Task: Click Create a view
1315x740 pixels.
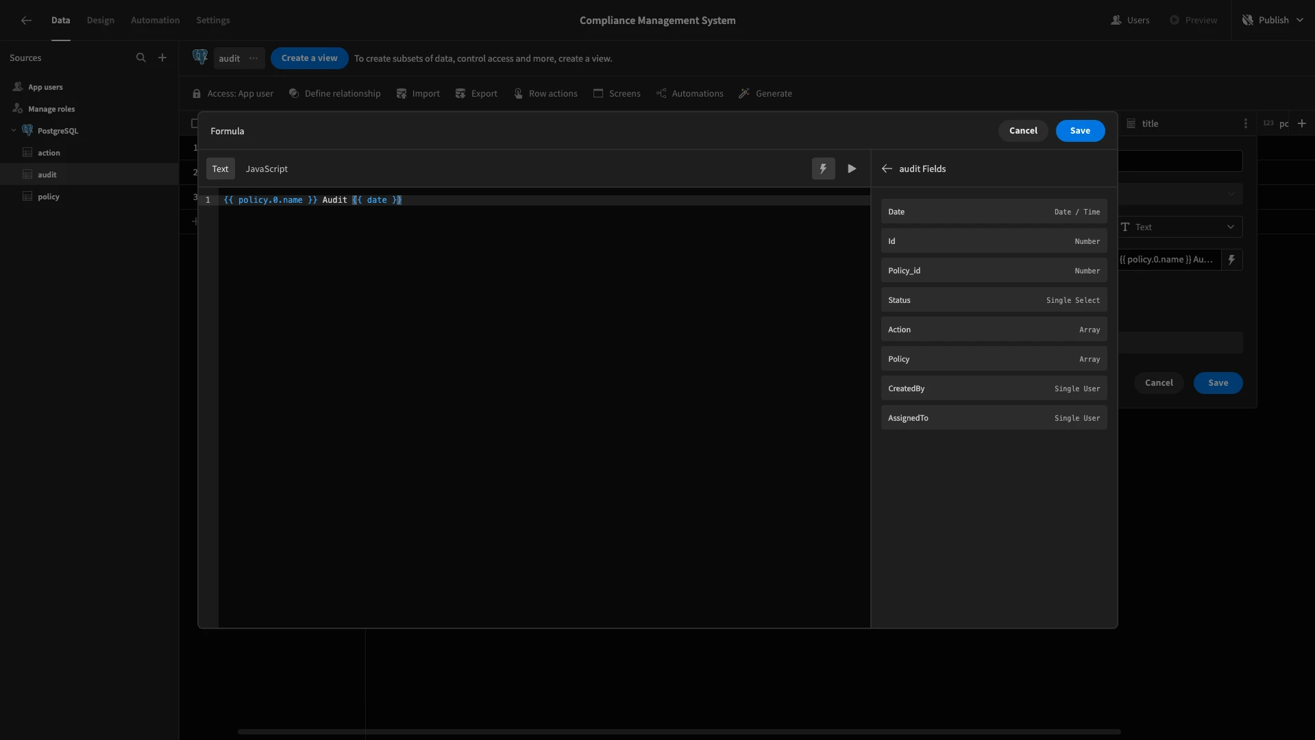Action: click(x=310, y=58)
